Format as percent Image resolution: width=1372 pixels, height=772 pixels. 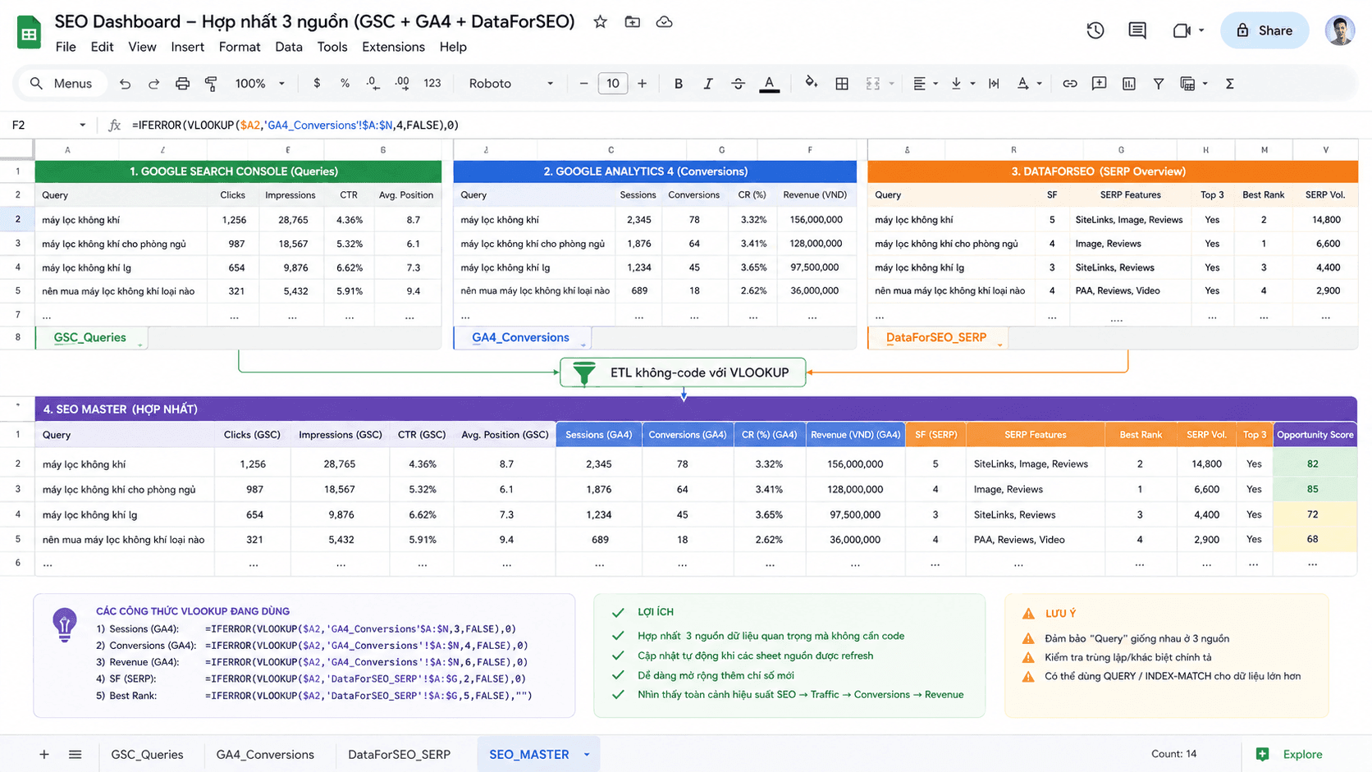pos(345,84)
